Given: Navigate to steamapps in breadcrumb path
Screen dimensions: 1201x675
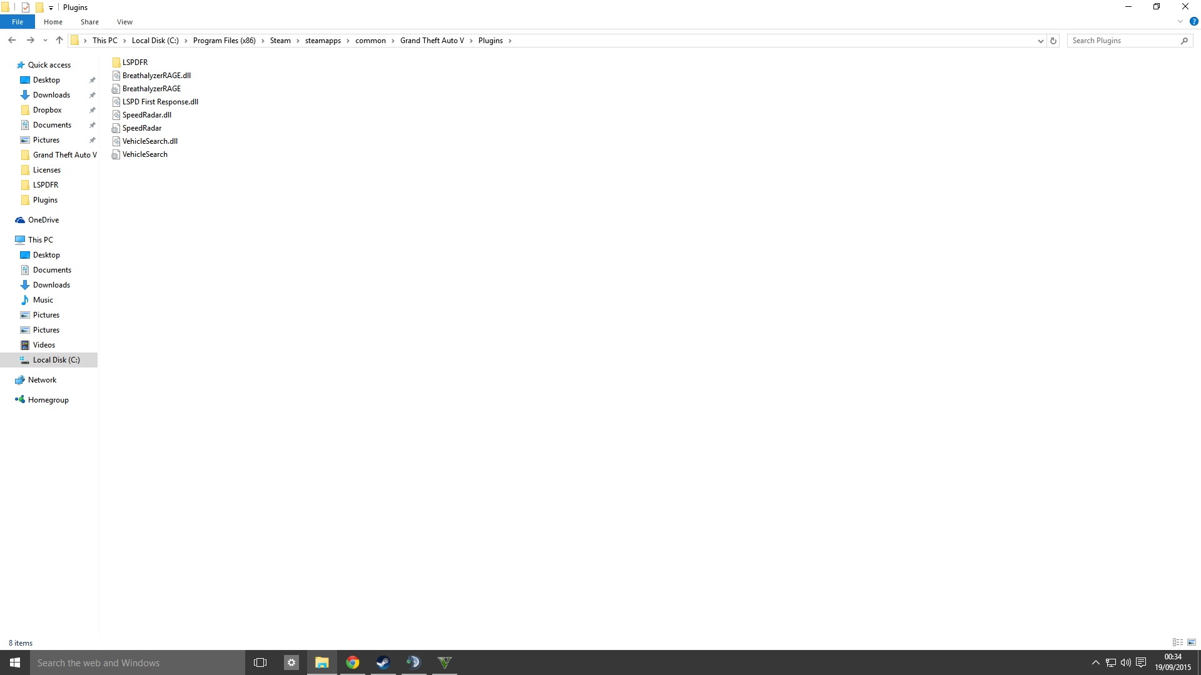Looking at the screenshot, I should pyautogui.click(x=323, y=41).
